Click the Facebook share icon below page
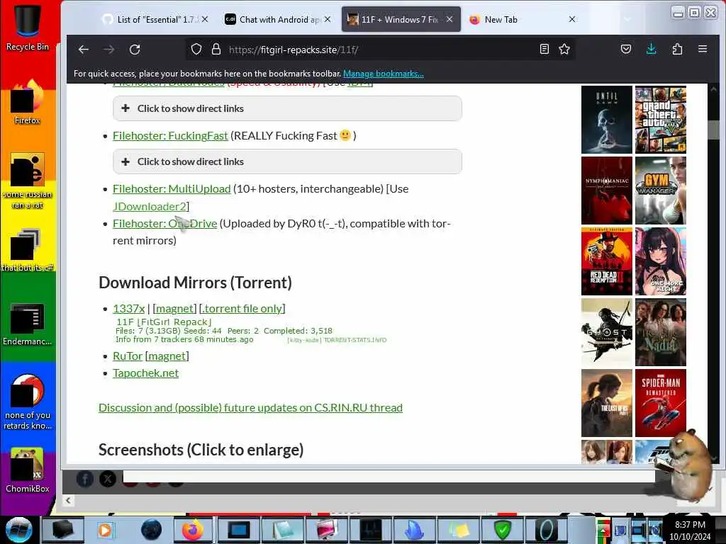This screenshot has height=544, width=726. (x=85, y=480)
